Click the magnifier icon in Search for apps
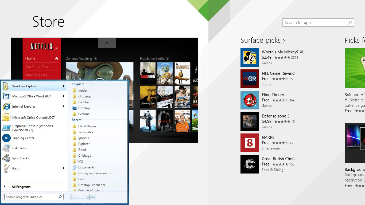 pyautogui.click(x=350, y=23)
